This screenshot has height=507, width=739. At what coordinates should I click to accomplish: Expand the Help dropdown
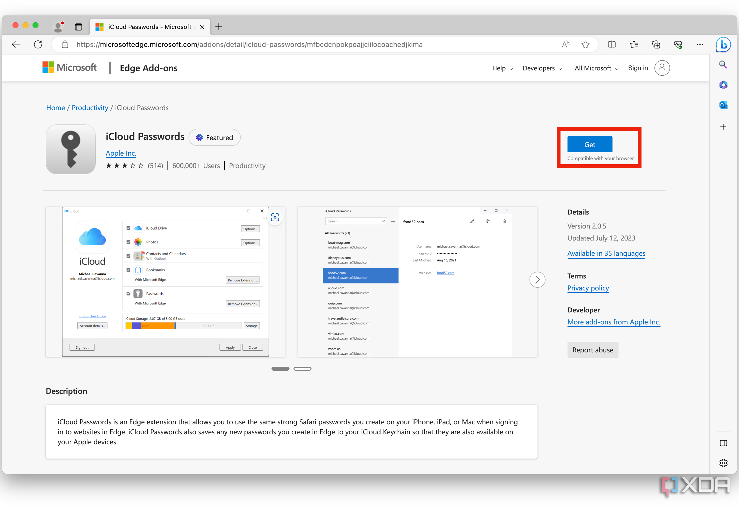click(x=502, y=68)
